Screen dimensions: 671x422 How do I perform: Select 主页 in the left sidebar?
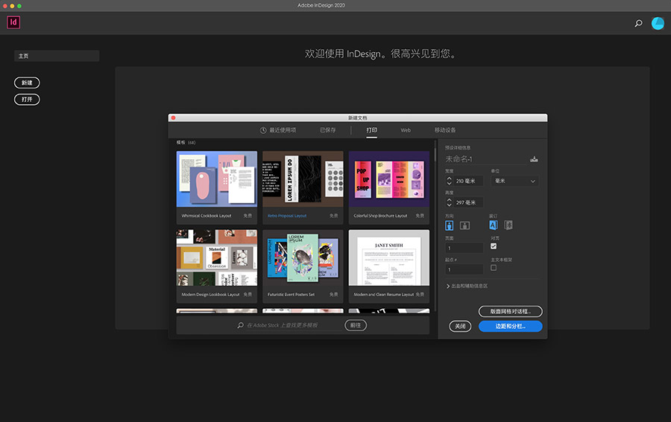[57, 56]
